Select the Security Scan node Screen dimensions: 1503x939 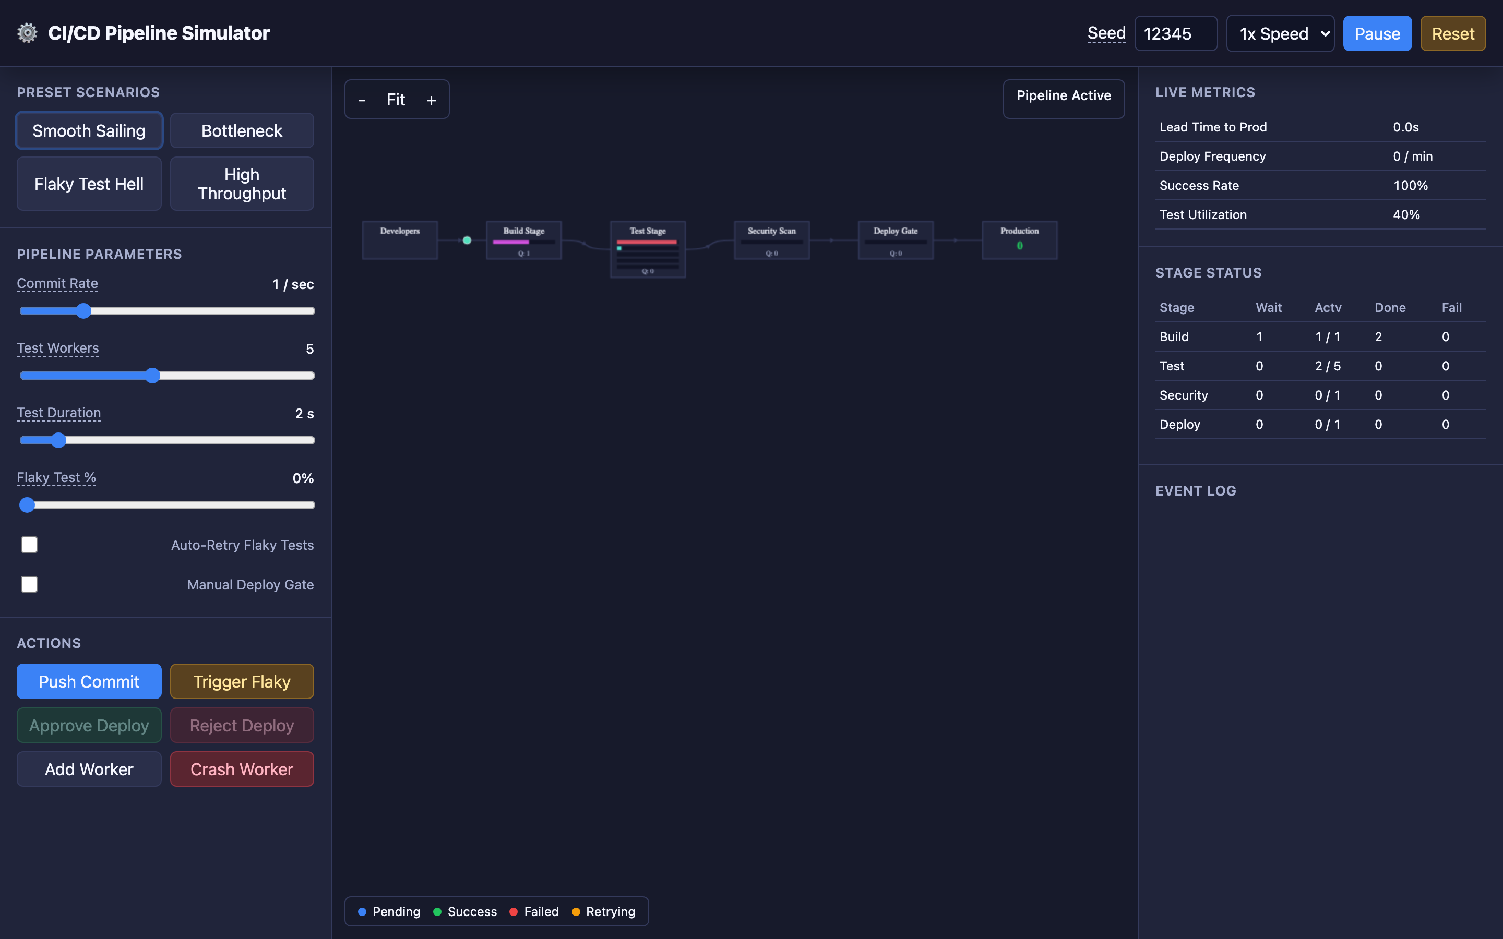(771, 240)
